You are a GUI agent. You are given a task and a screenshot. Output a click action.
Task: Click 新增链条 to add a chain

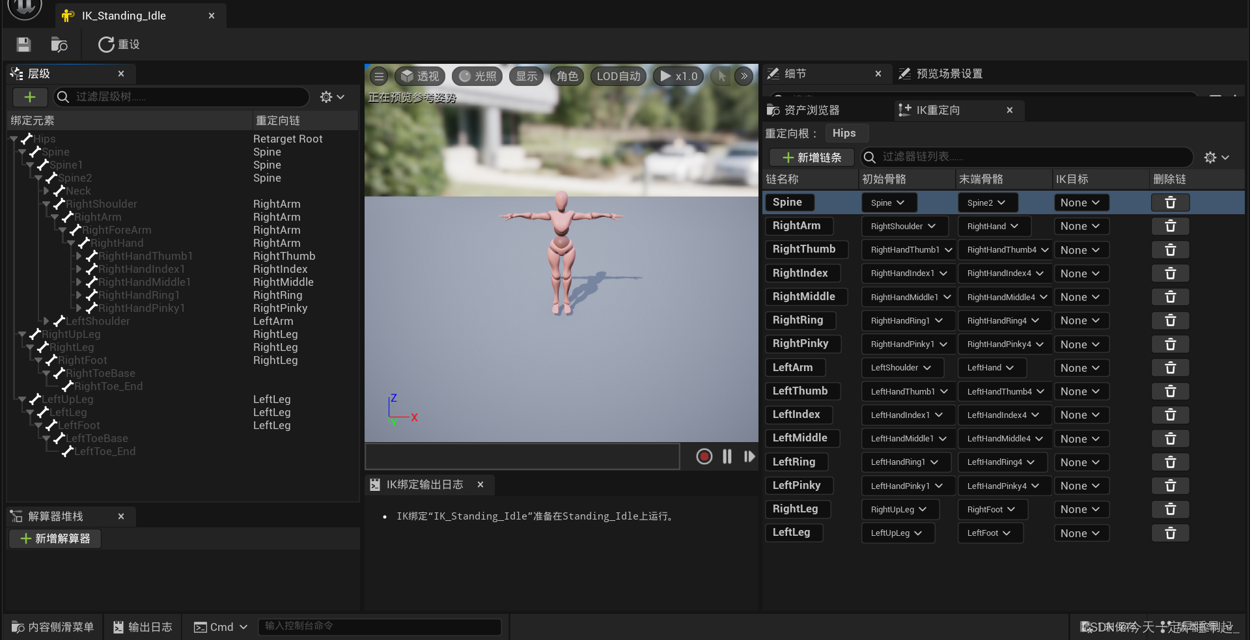click(x=811, y=157)
